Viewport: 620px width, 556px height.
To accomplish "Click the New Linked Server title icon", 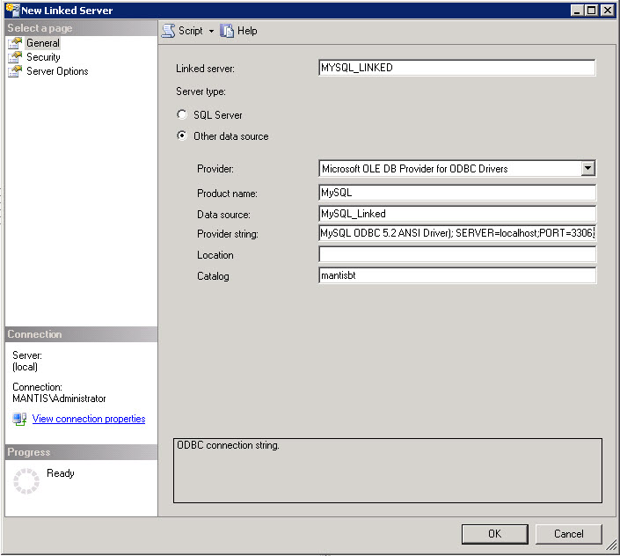I will click(x=11, y=10).
